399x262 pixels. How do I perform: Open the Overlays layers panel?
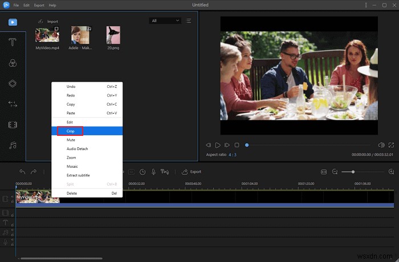point(13,83)
